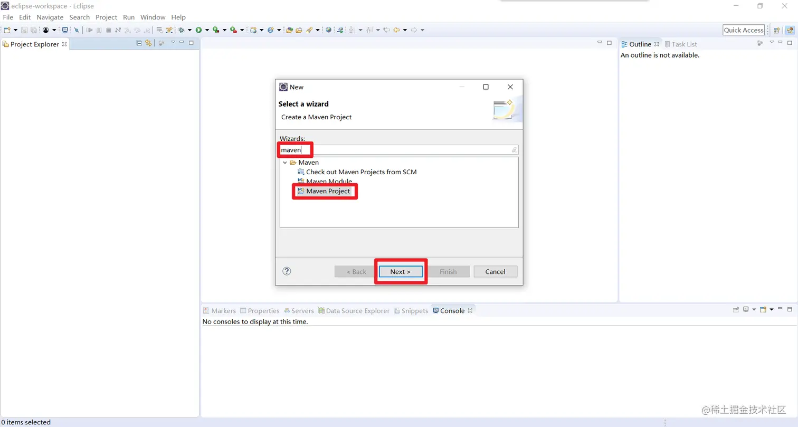The height and width of the screenshot is (427, 798).
Task: Open the Help menu
Action: click(178, 17)
